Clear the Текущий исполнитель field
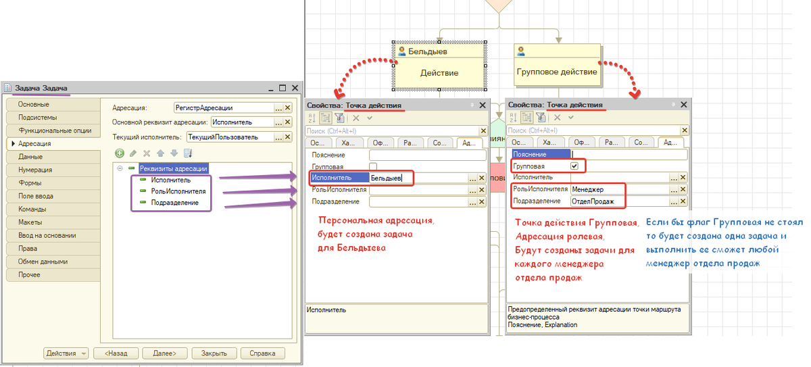Image resolution: width=811 pixels, height=367 pixels. pos(287,137)
